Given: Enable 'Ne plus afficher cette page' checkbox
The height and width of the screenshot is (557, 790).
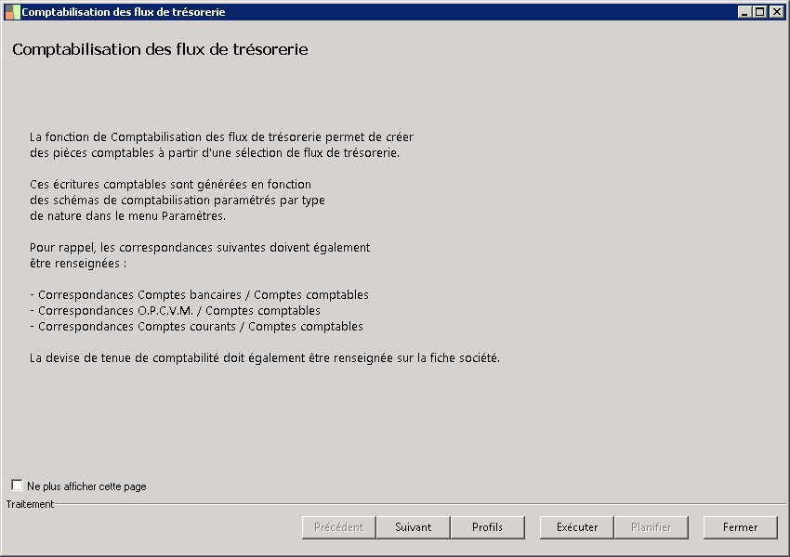Looking at the screenshot, I should pyautogui.click(x=18, y=486).
